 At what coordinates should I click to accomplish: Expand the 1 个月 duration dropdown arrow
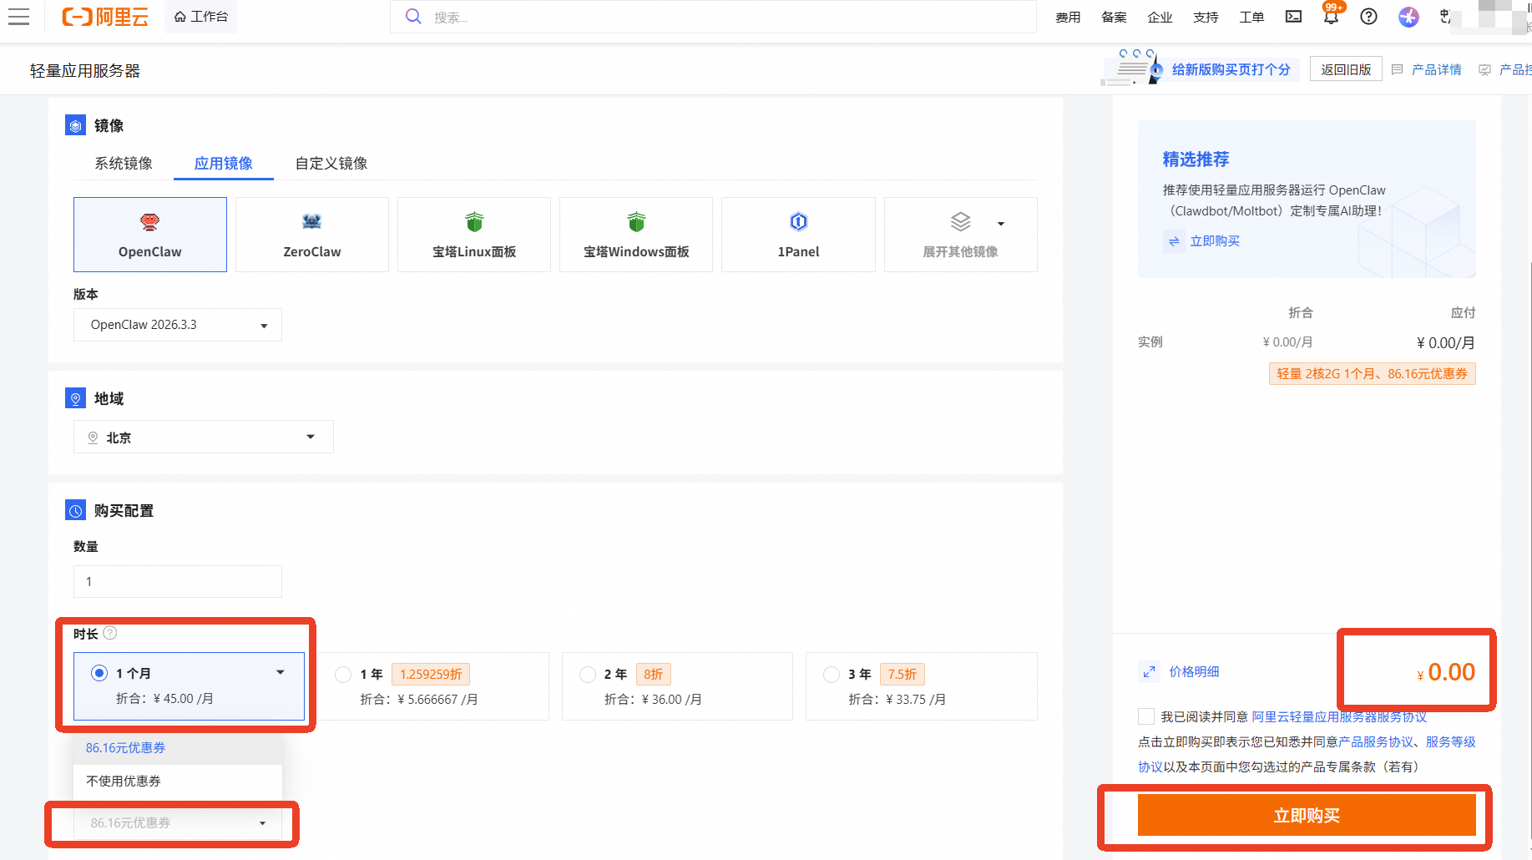pos(281,672)
